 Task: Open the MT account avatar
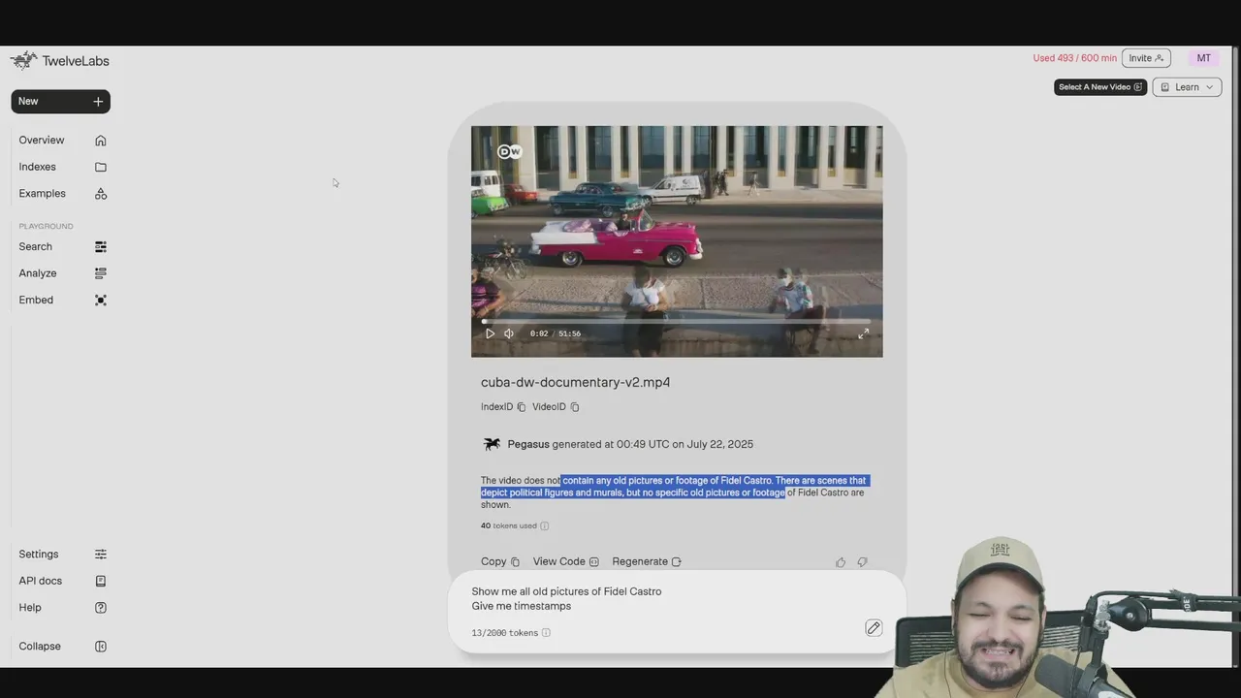pyautogui.click(x=1203, y=58)
